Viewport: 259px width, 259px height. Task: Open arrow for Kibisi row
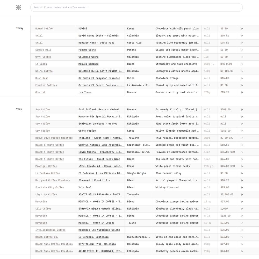(x=242, y=28)
